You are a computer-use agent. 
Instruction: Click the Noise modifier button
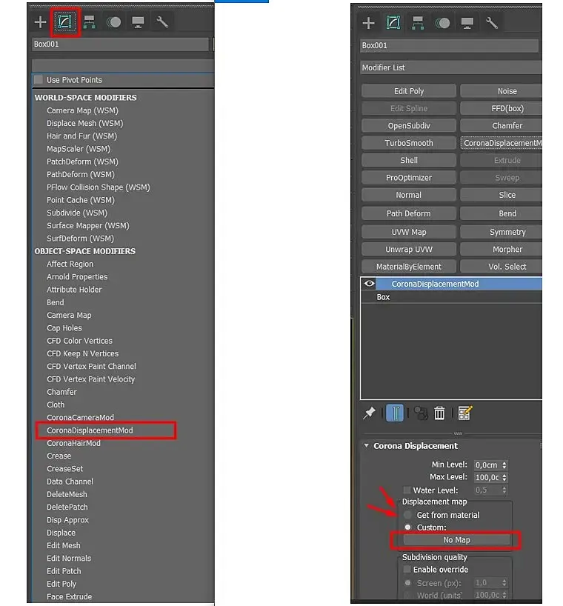point(502,91)
